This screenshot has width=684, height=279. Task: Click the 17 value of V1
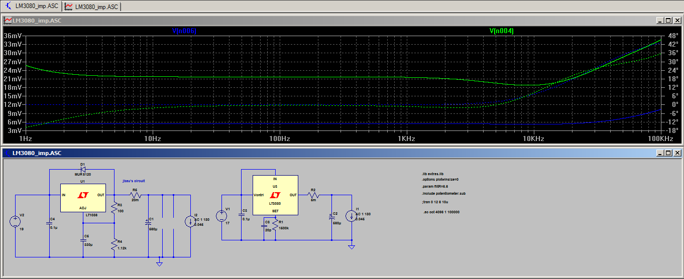click(228, 223)
